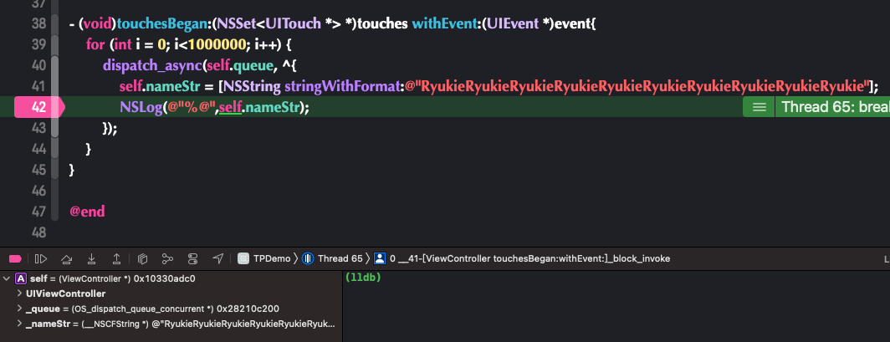Screen dimensions: 890x342
Task: Select the _queue variable row
Action: click(x=171, y=309)
